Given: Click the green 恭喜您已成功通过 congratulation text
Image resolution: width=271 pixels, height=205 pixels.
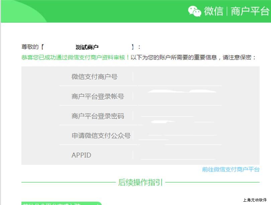Looking at the screenshot, I should pos(75,57).
